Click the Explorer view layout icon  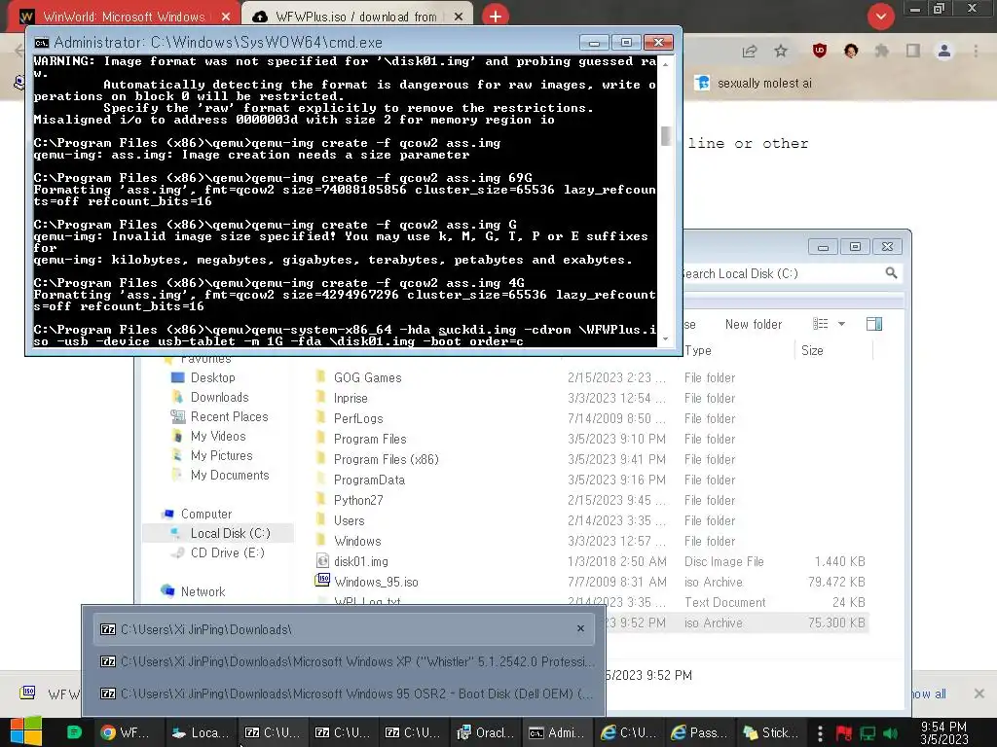(x=820, y=324)
